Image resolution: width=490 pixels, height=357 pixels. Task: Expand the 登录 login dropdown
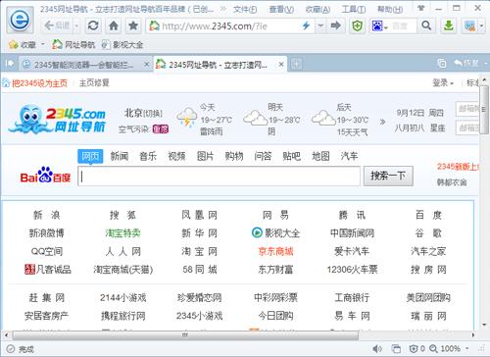[443, 83]
